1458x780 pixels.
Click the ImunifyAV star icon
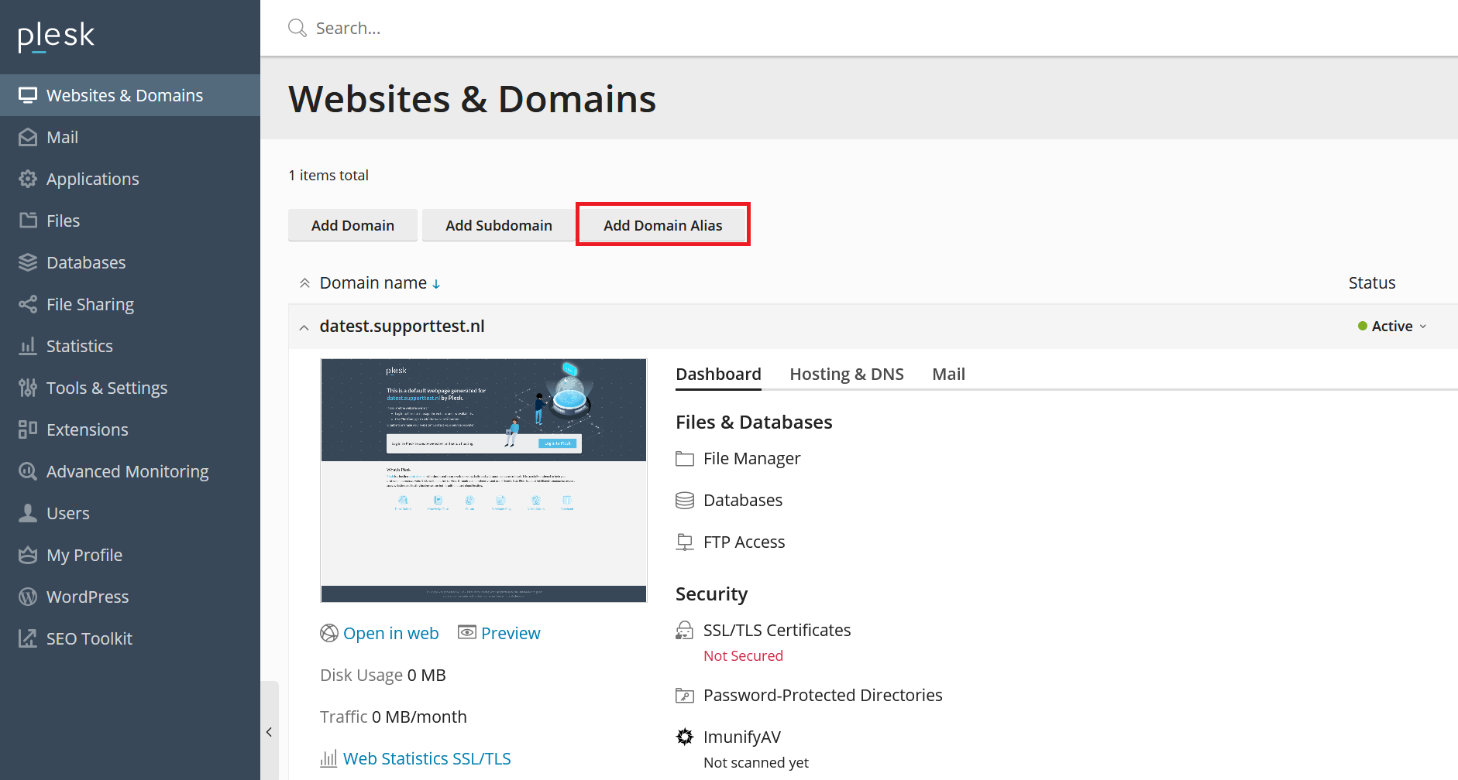(x=685, y=737)
